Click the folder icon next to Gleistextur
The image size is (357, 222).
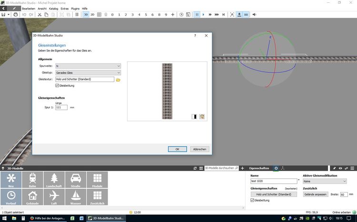[119, 80]
